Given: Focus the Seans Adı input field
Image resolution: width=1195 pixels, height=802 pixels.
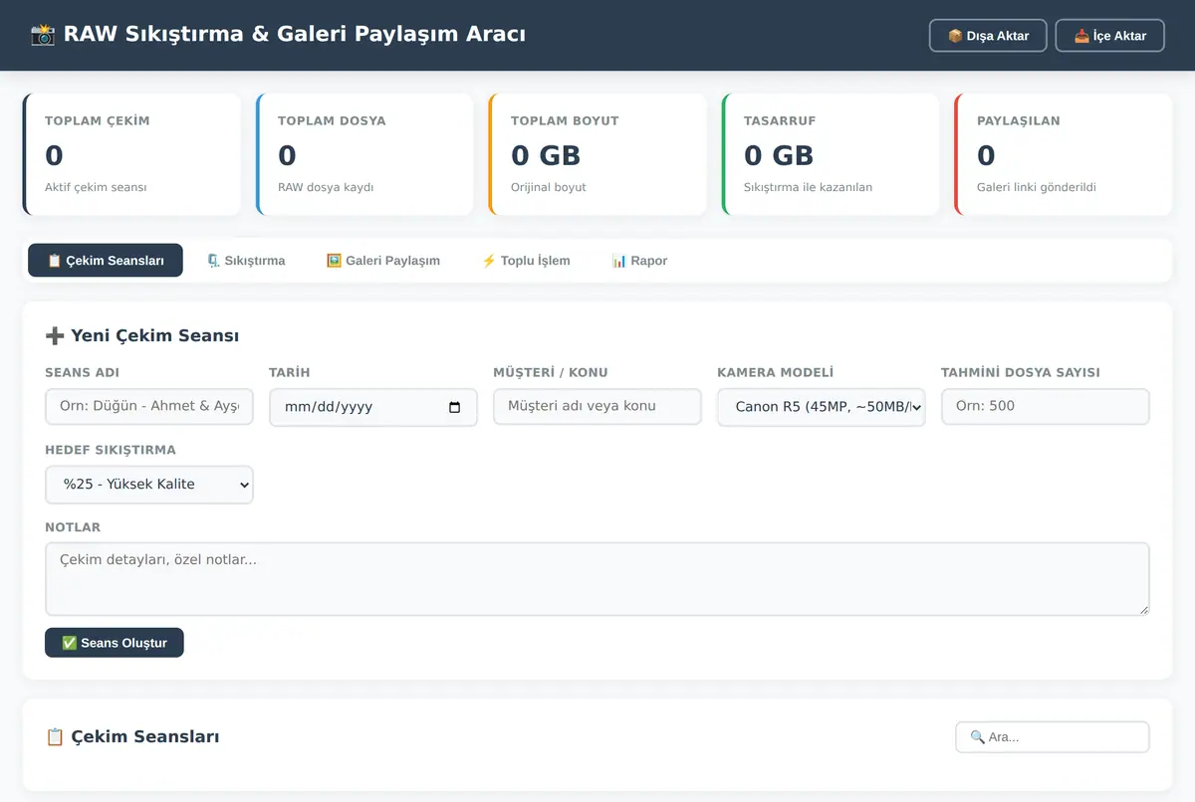Looking at the screenshot, I should (x=149, y=407).
